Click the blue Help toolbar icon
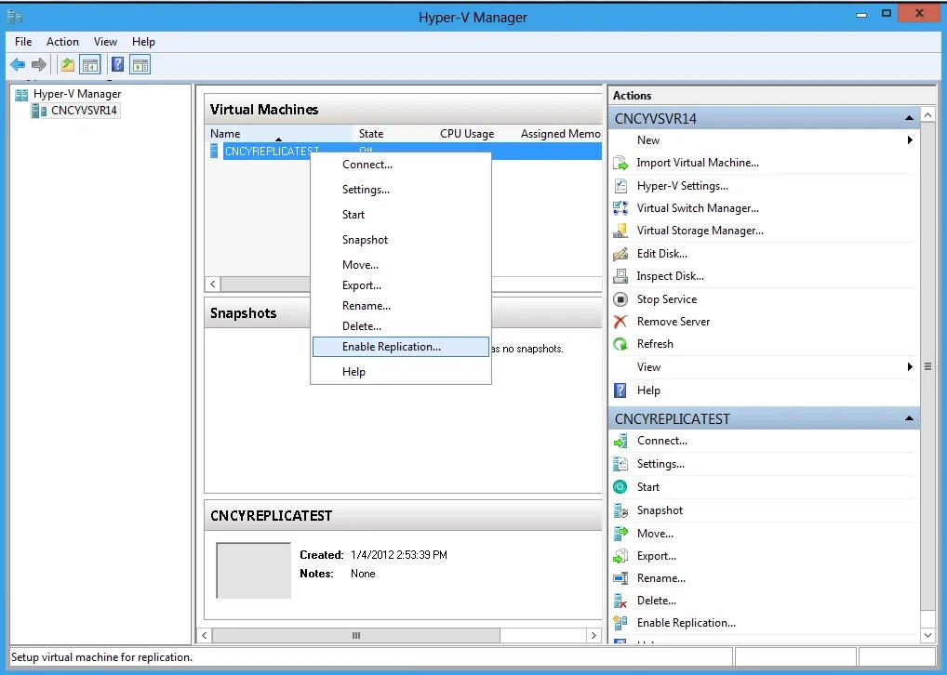The width and height of the screenshot is (947, 675). (x=118, y=64)
